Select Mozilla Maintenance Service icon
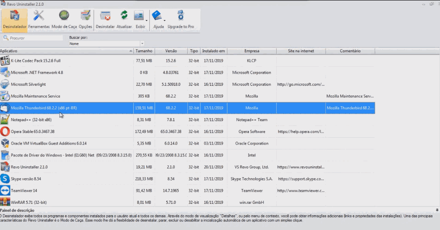 pos(5,96)
